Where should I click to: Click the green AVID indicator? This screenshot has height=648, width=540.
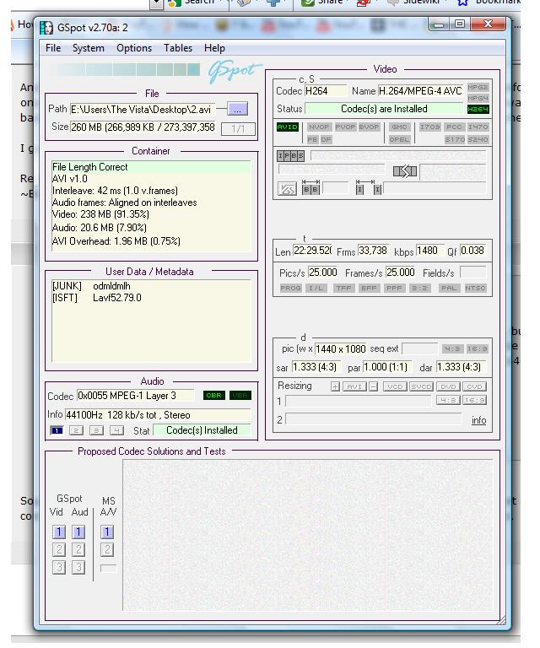click(287, 127)
